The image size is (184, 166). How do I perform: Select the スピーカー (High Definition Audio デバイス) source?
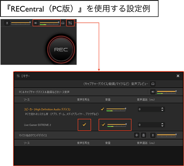tap(47, 109)
